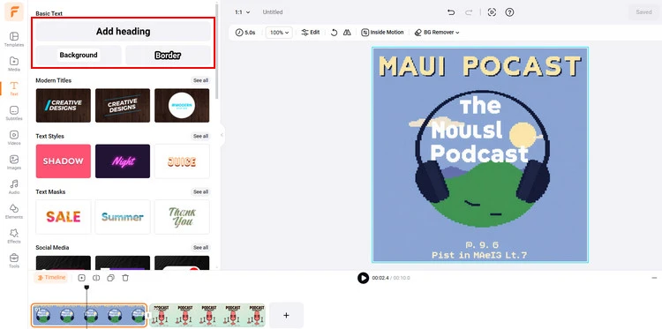662x329 pixels.
Task: Open the 100% zoom dropdown
Action: point(279,33)
